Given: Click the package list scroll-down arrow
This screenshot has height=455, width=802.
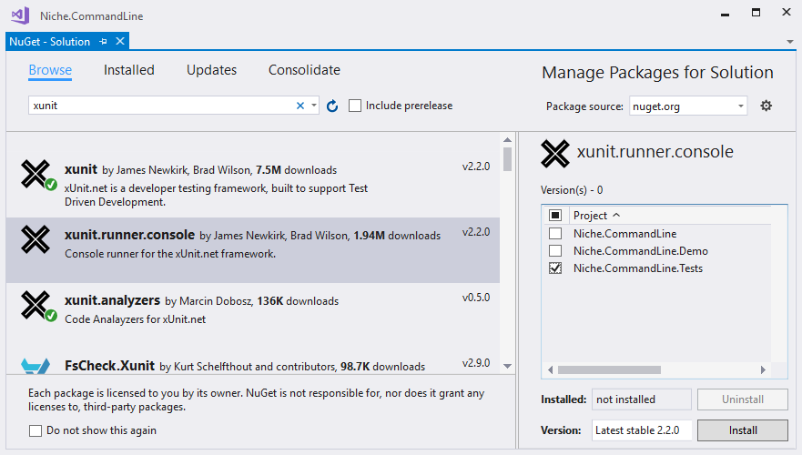Looking at the screenshot, I should (507, 366).
